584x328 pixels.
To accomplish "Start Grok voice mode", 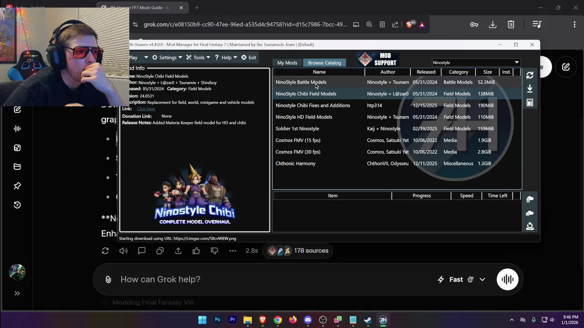I will point(507,279).
